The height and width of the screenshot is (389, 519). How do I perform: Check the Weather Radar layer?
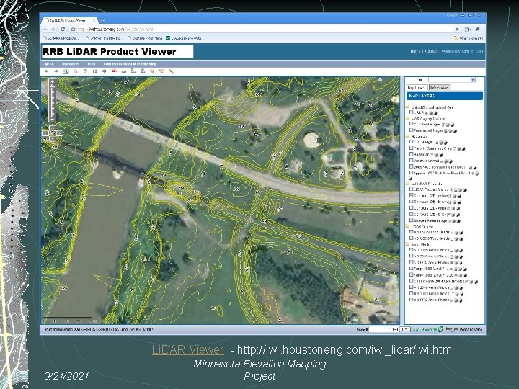point(412,161)
